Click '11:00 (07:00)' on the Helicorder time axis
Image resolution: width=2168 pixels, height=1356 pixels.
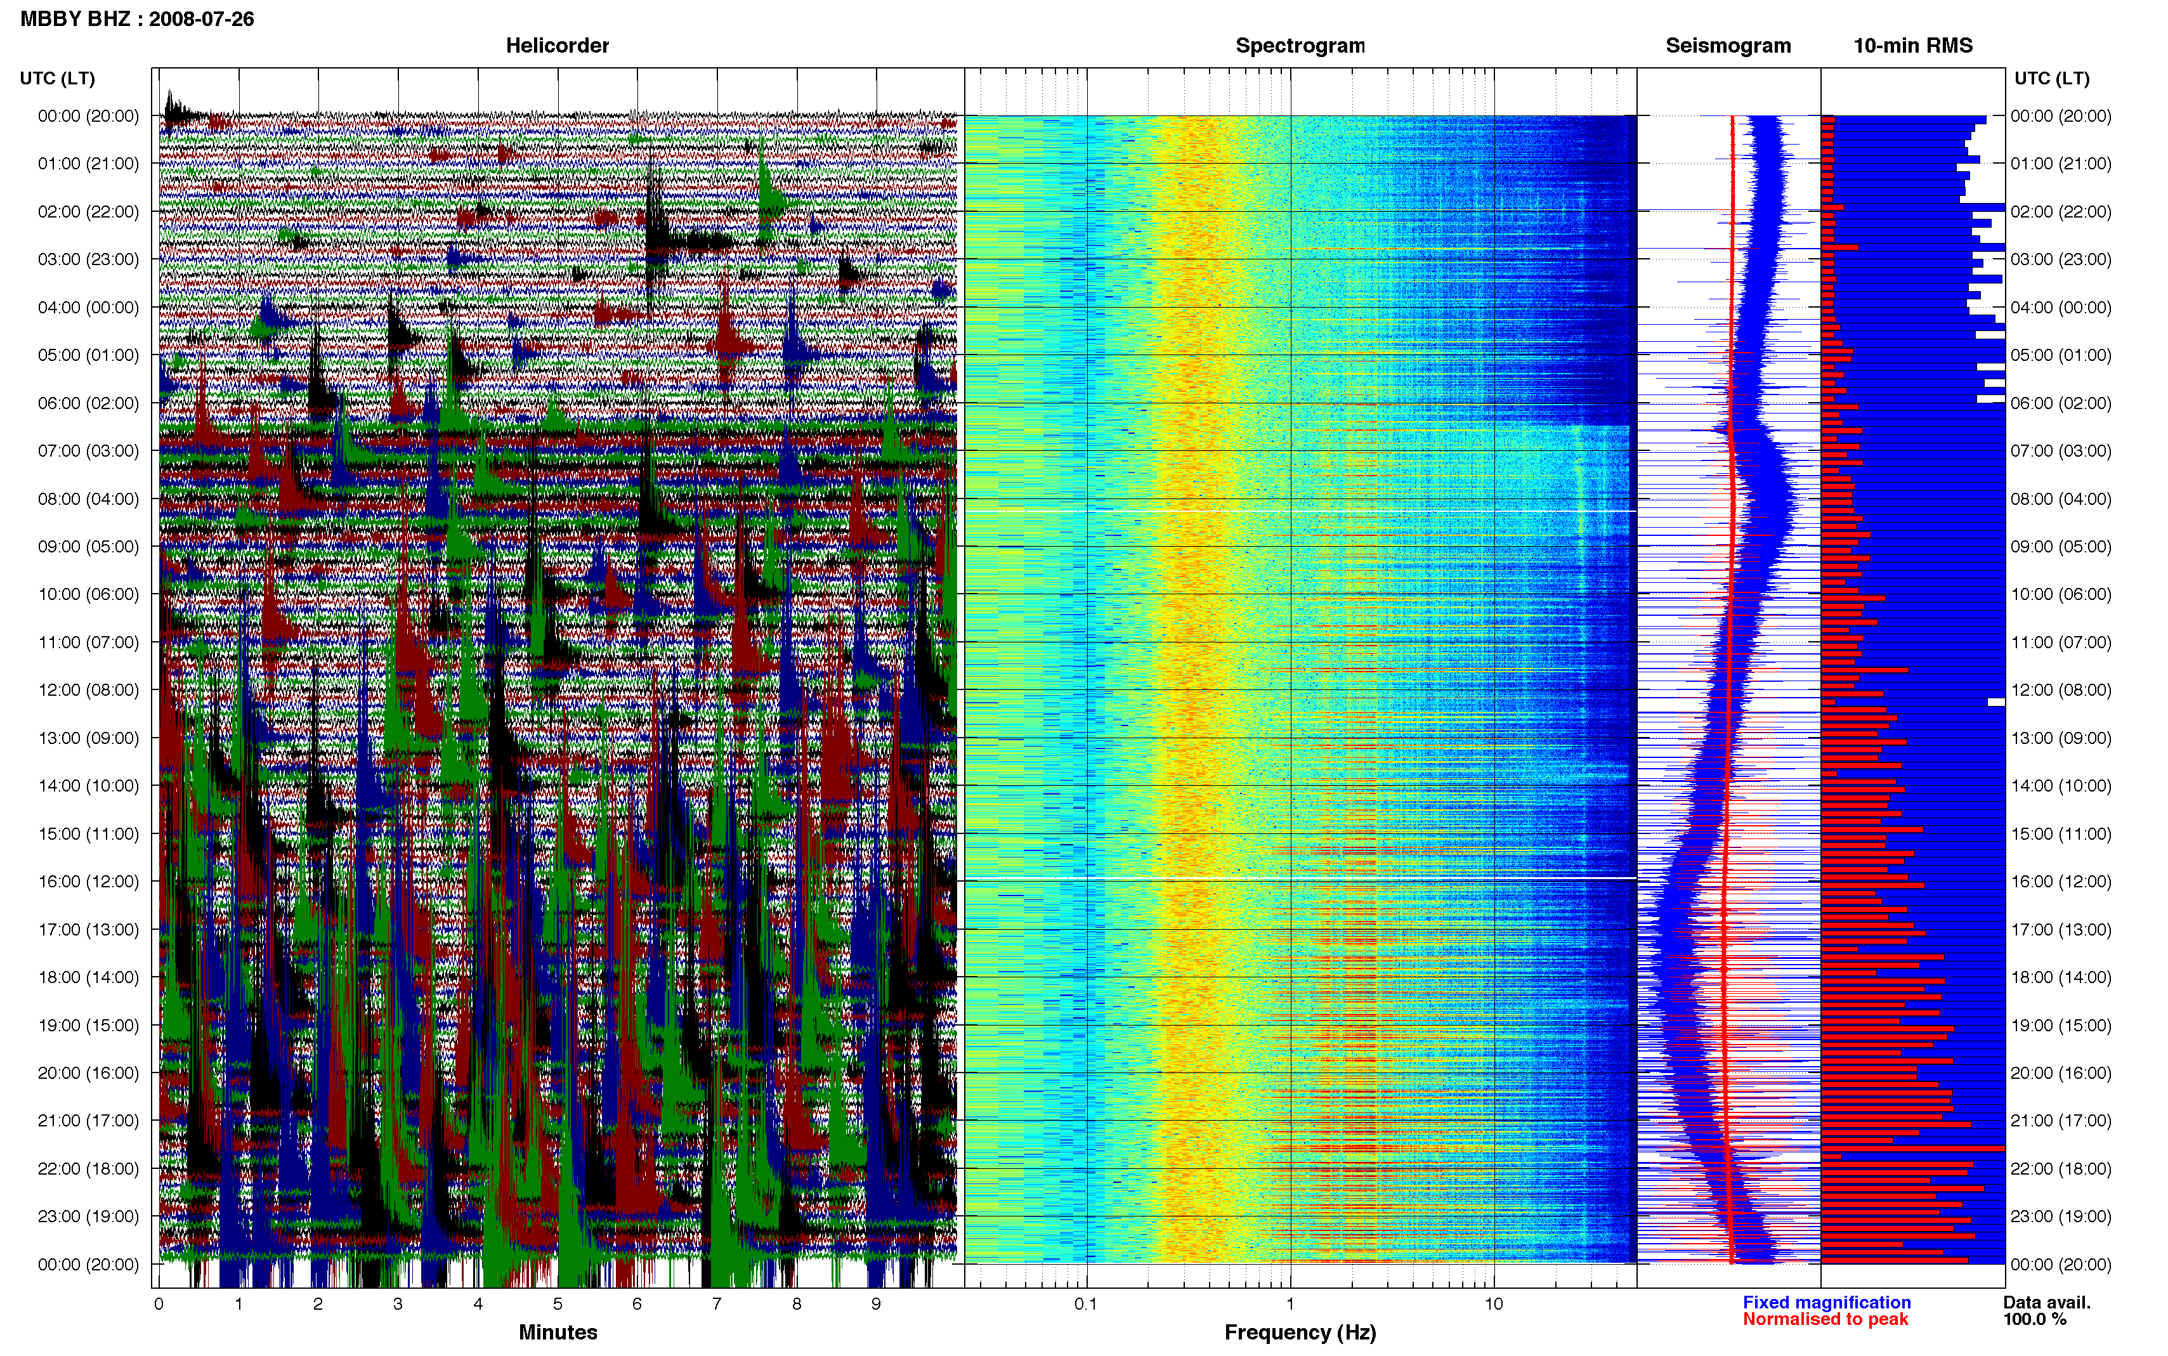[x=88, y=642]
